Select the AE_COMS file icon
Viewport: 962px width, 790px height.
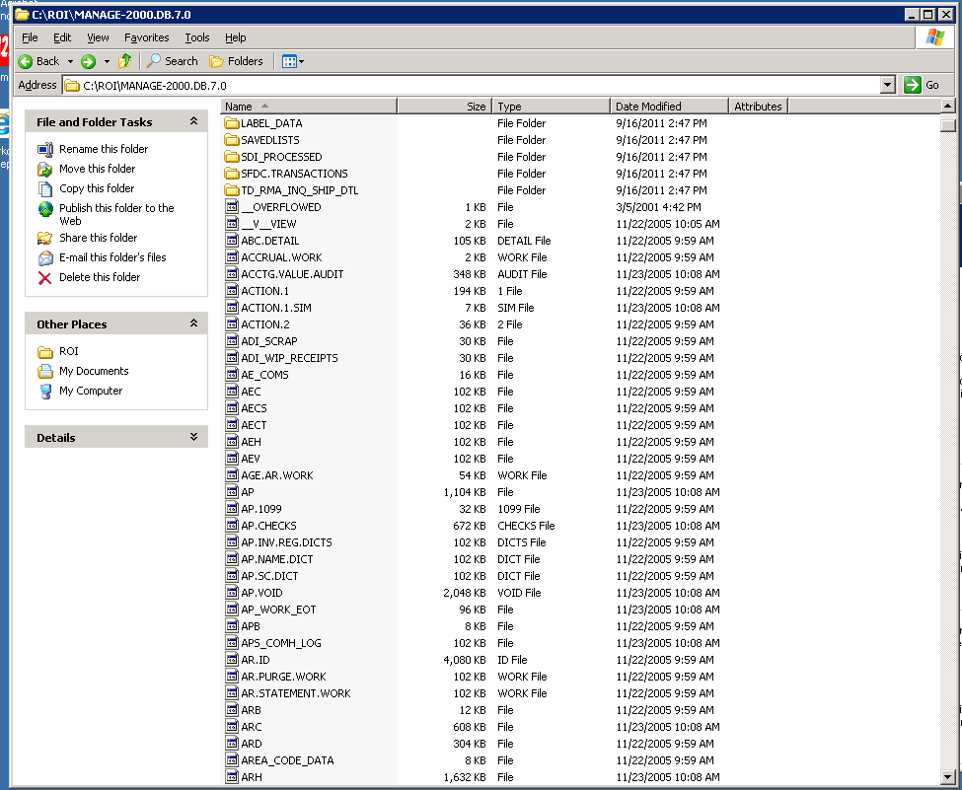[232, 374]
